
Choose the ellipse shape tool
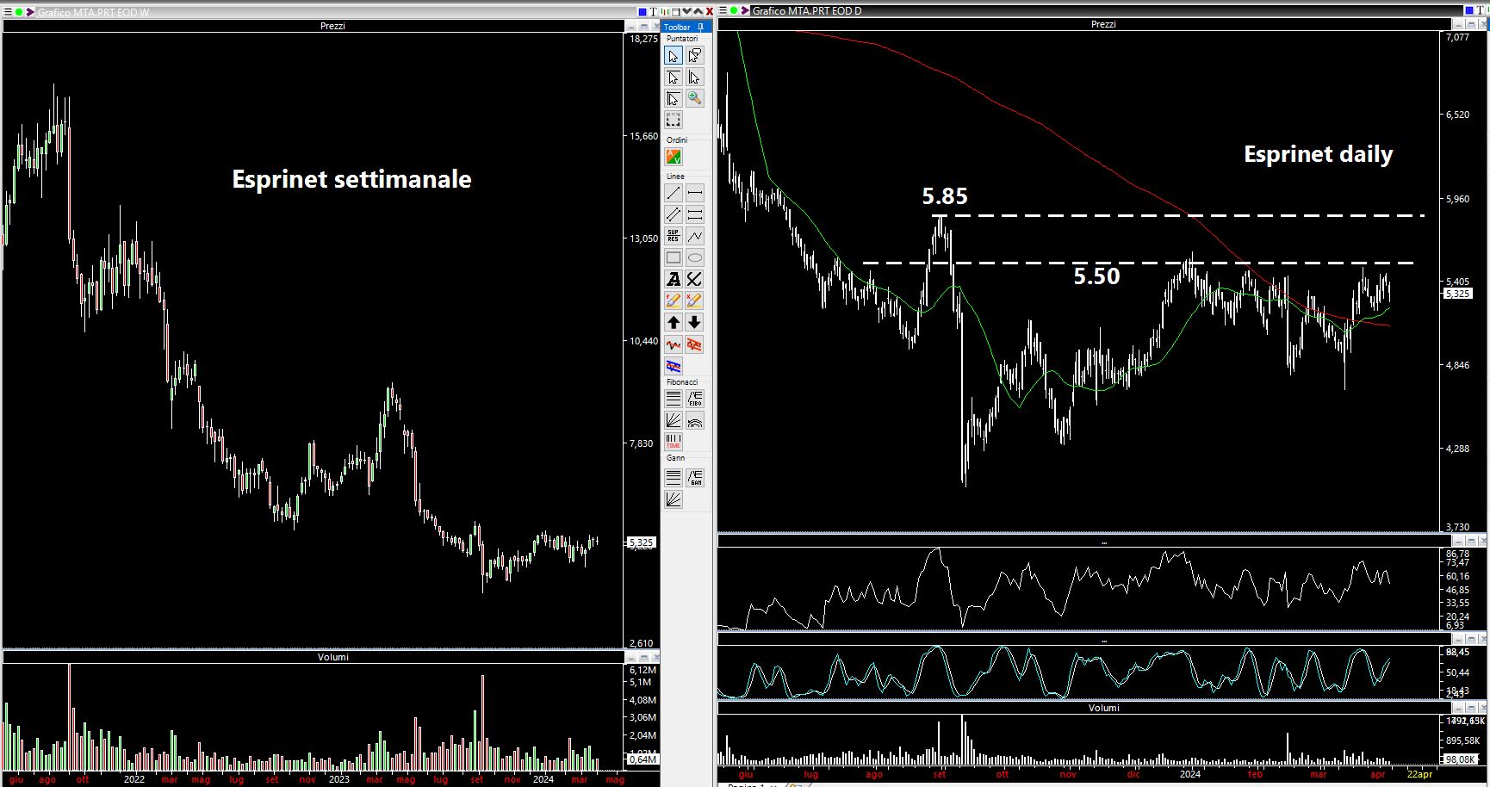pos(695,257)
